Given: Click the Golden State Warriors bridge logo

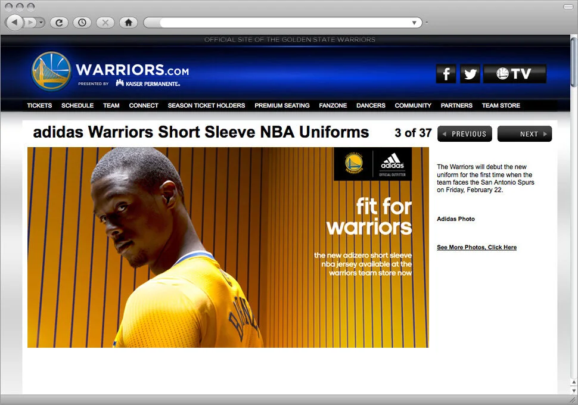Looking at the screenshot, I should click(51, 71).
